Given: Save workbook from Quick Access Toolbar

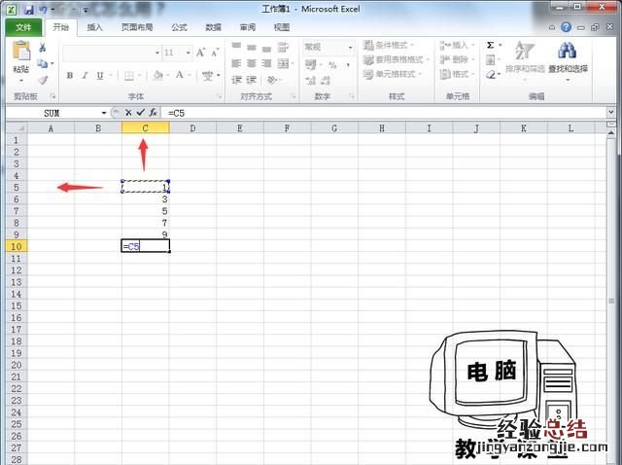Looking at the screenshot, I should [28, 9].
